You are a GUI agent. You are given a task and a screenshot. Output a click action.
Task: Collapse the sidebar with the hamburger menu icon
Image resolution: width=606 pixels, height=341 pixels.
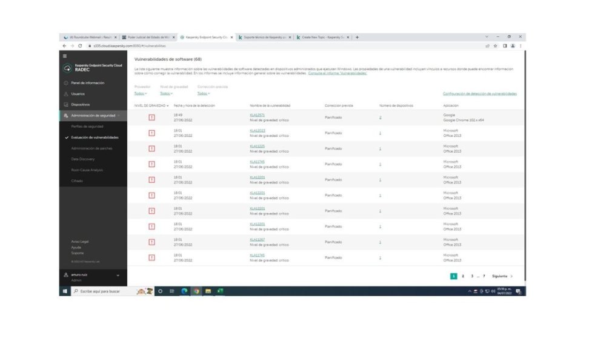coord(65,56)
